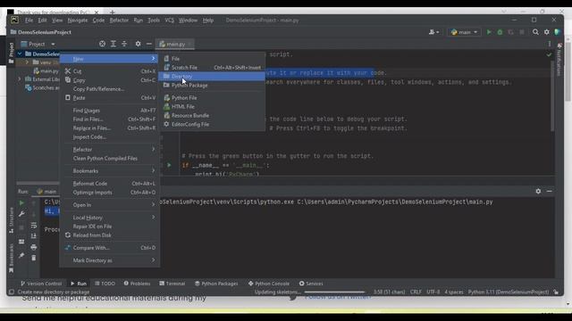This screenshot has width=572, height=321.
Task: Run the main configuration with green play icon
Action: [x=489, y=32]
